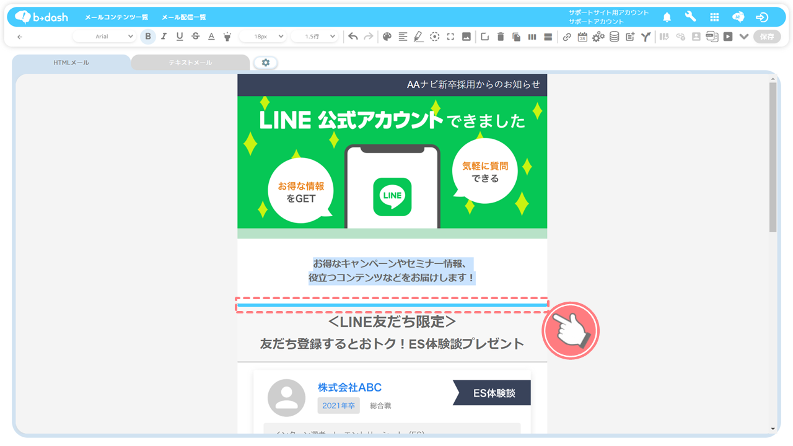The image size is (793, 446).
Task: Open the color palette tool
Action: tap(387, 37)
